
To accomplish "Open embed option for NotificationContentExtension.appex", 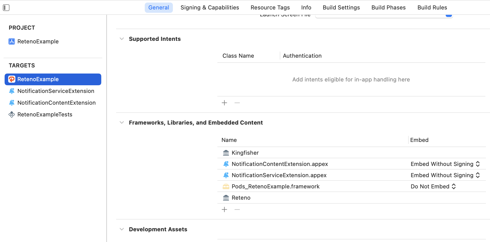I will (445, 164).
